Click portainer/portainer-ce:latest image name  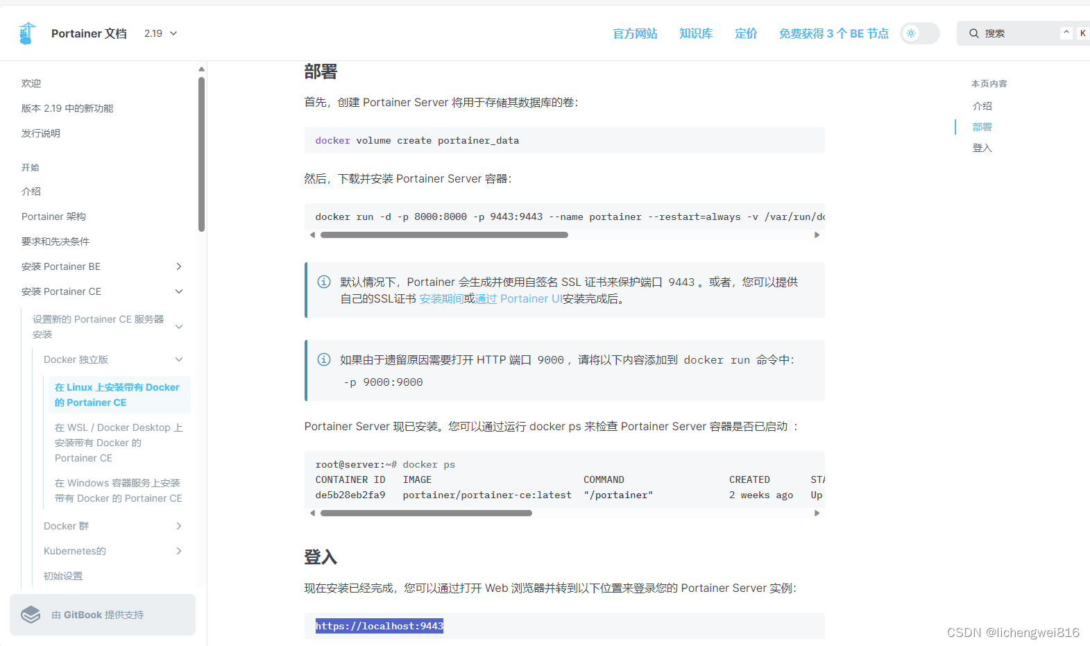[x=487, y=495]
